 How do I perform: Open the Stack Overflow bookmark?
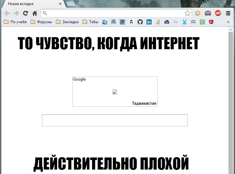tap(158, 22)
